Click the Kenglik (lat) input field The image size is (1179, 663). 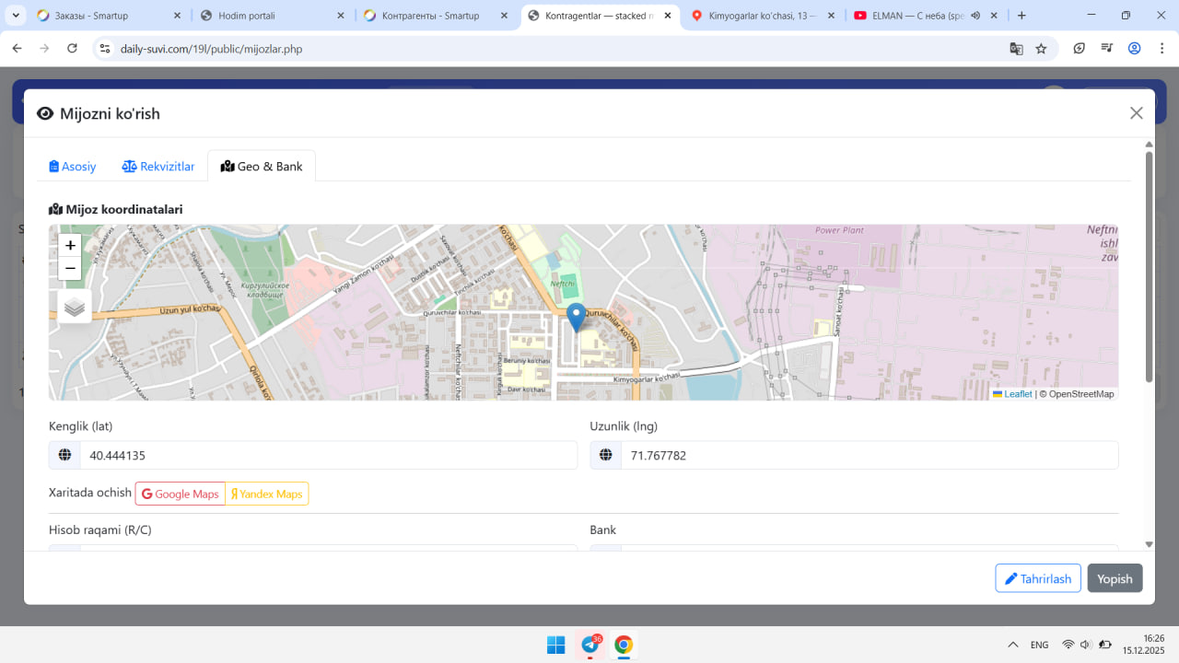point(328,456)
